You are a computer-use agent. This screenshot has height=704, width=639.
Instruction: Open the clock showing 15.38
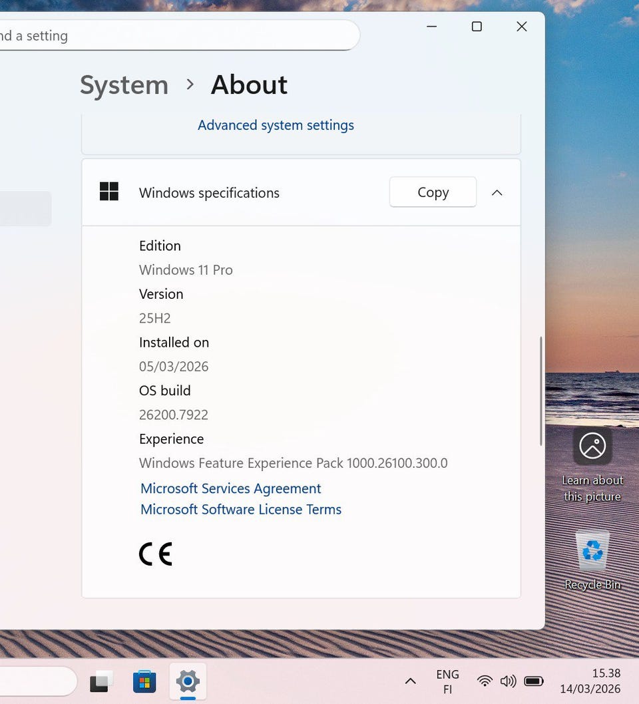(x=590, y=681)
